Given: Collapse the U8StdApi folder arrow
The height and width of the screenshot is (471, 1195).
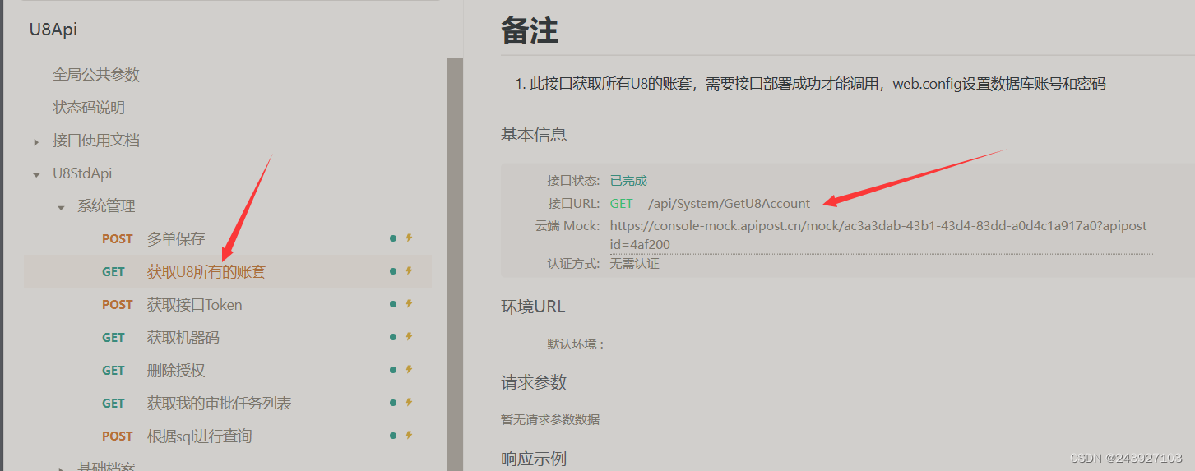Looking at the screenshot, I should click(x=36, y=174).
